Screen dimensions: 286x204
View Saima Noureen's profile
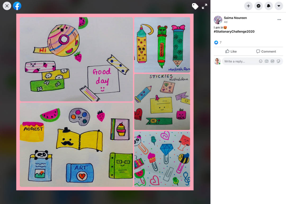(235, 18)
